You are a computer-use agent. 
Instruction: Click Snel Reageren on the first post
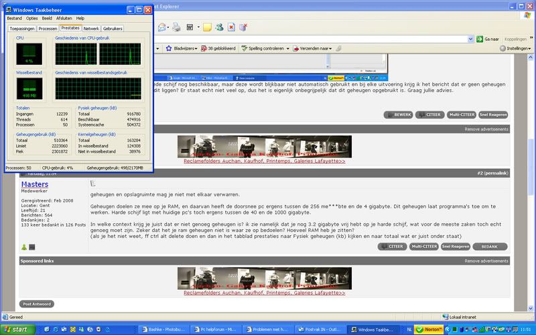(493, 115)
